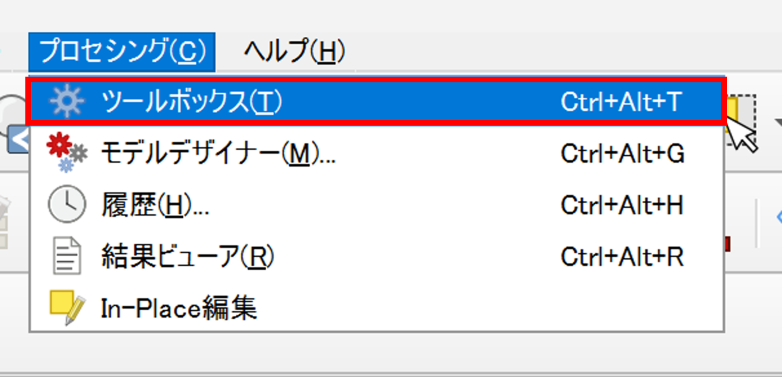Click the Ctrl+Alt+R shortcut label
782x377 pixels.
point(622,257)
